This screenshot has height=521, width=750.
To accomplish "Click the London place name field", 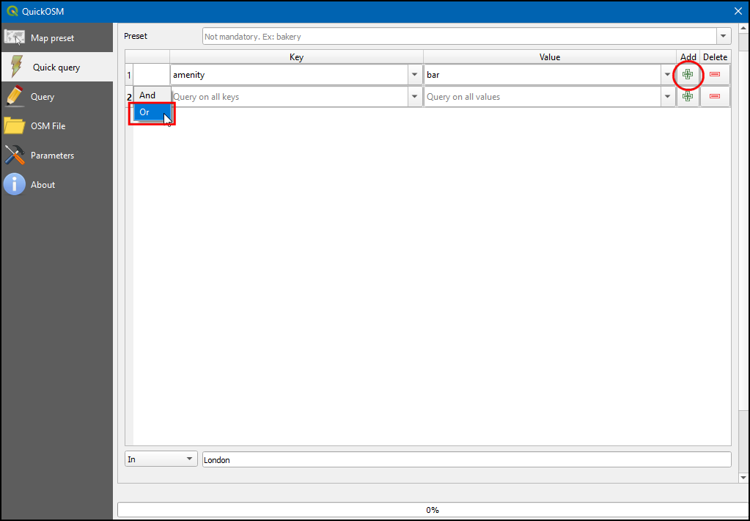I will coord(466,459).
